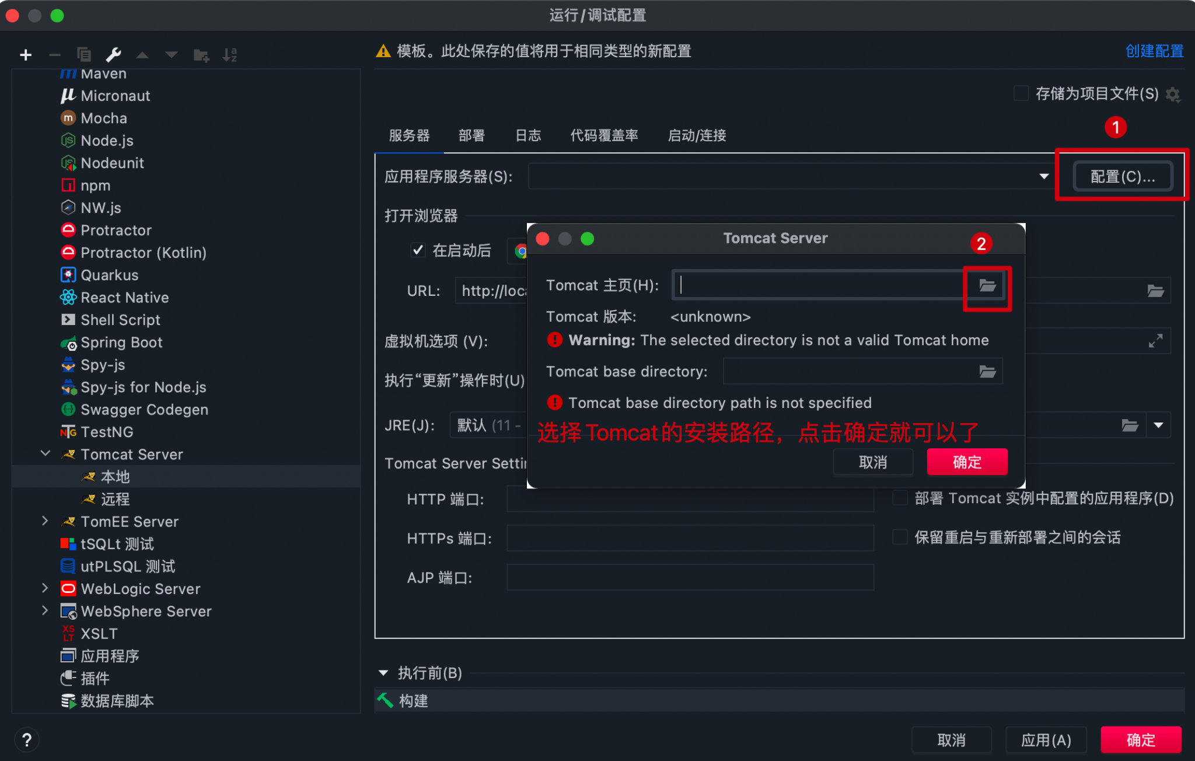The width and height of the screenshot is (1195, 761).
Task: Collapse the 执行前(B) section
Action: [x=384, y=673]
